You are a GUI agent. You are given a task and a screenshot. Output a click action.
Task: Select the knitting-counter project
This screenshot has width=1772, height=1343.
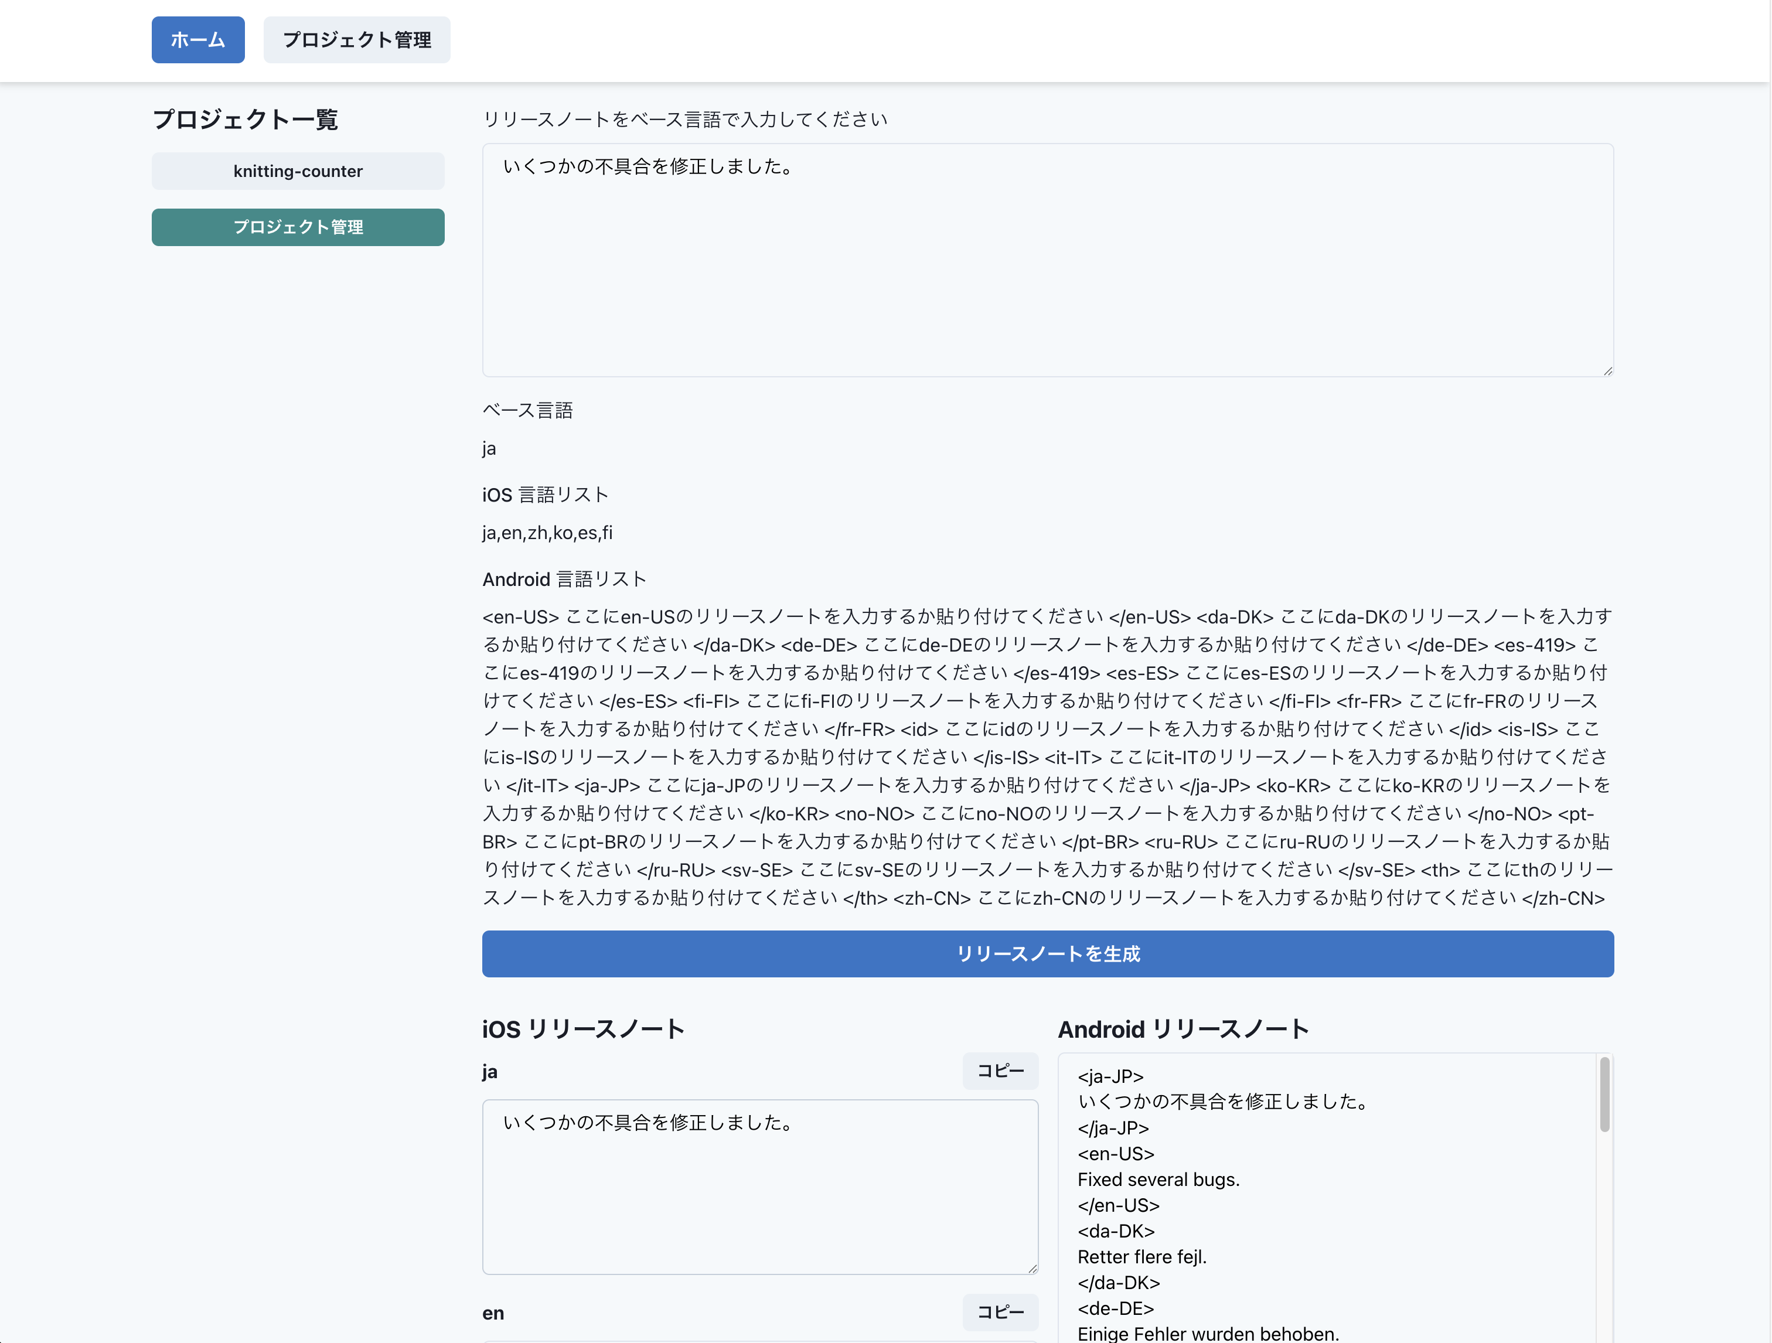coord(298,171)
